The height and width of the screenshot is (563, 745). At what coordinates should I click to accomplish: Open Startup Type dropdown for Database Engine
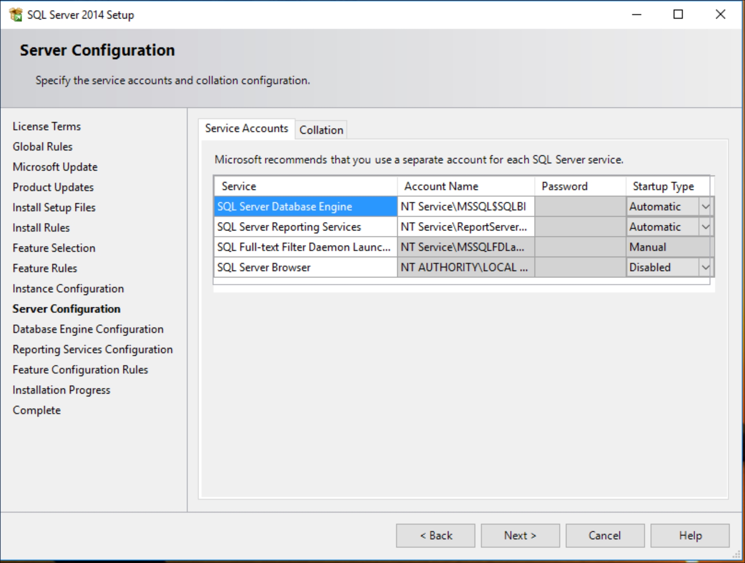point(705,206)
